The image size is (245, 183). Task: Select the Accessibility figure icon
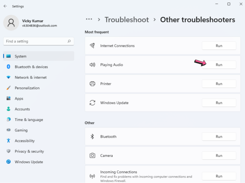(x=9, y=141)
